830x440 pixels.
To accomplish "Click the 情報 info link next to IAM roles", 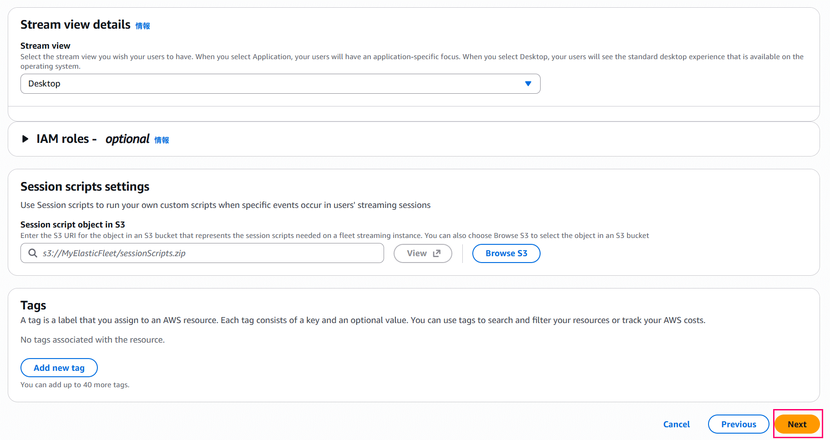I will pos(161,140).
